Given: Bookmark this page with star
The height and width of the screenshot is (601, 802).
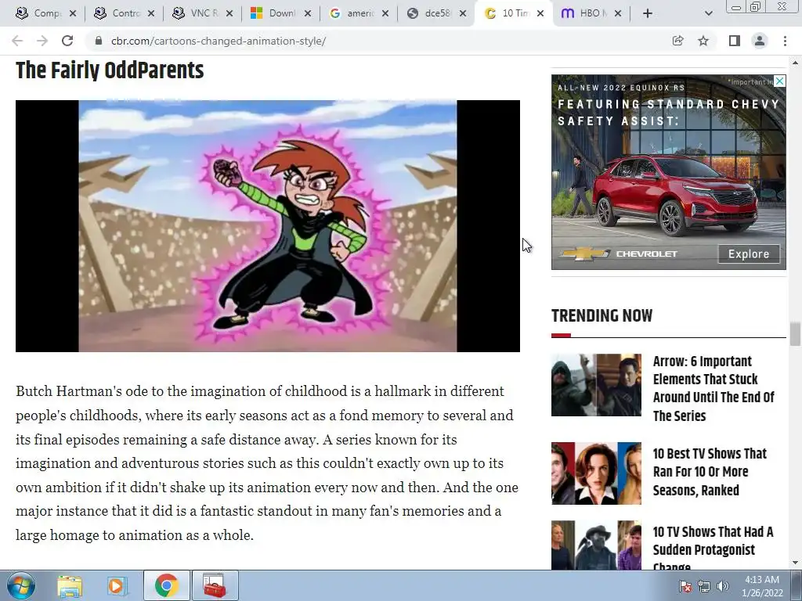Looking at the screenshot, I should click(x=703, y=41).
